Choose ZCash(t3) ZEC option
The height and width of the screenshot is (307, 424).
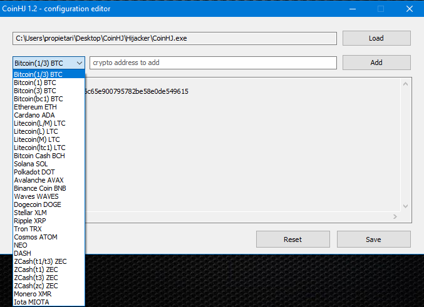(x=49, y=278)
